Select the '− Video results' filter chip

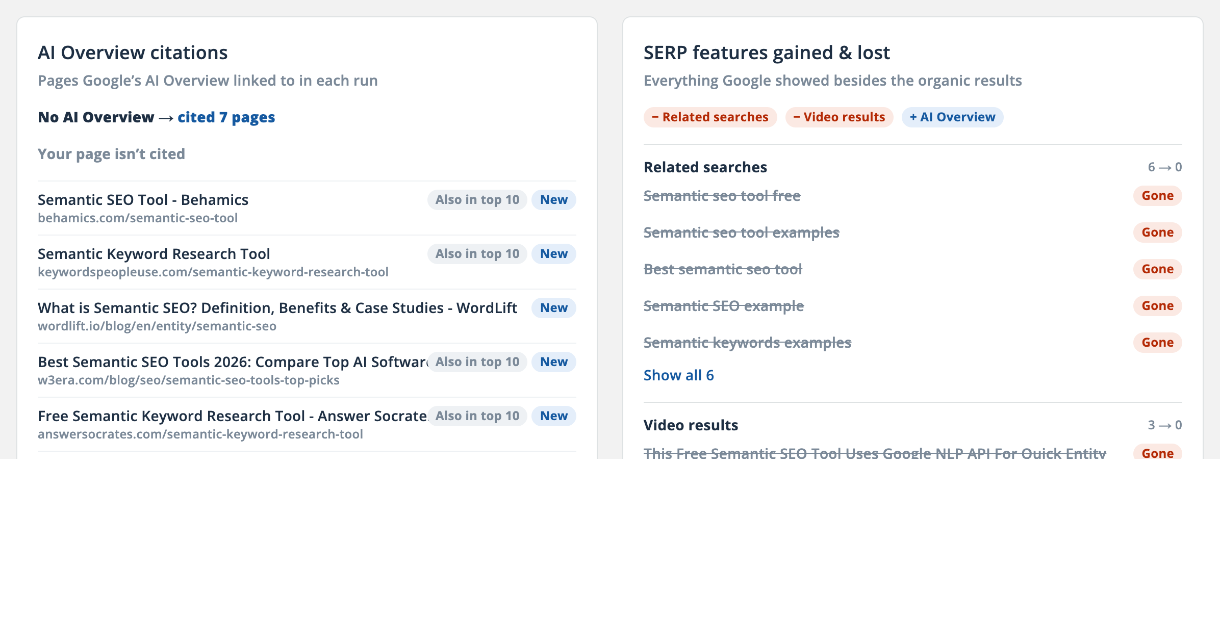pos(839,117)
